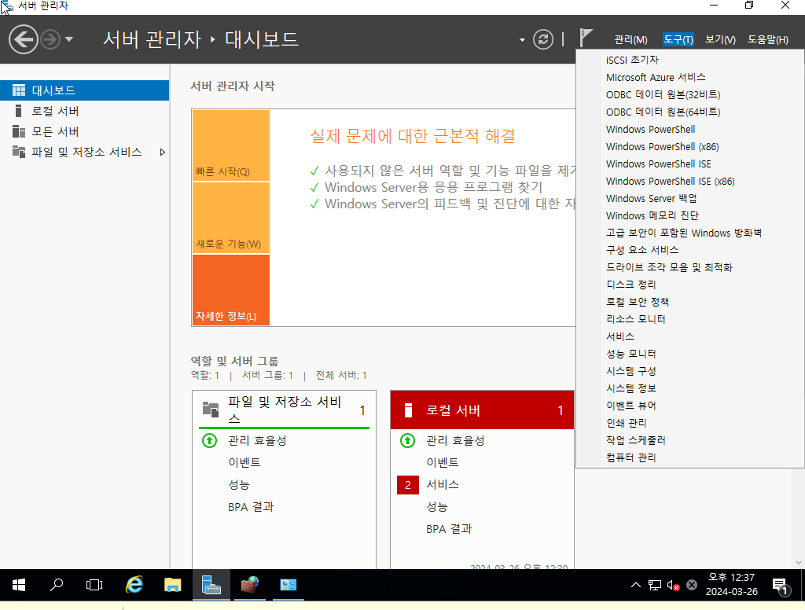Expand the 파일 및 저장소 서비스 arrow

[x=162, y=152]
